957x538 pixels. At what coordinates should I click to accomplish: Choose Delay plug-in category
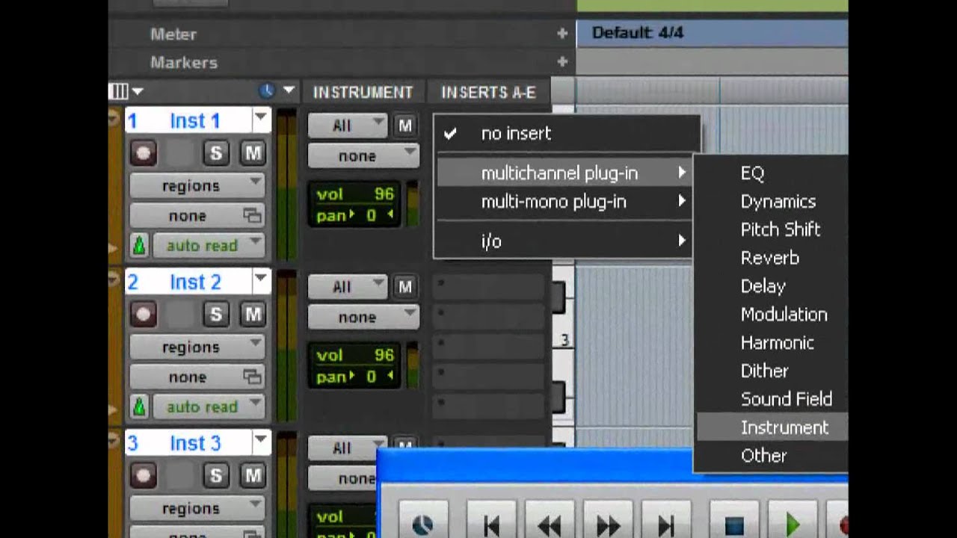pos(771,286)
